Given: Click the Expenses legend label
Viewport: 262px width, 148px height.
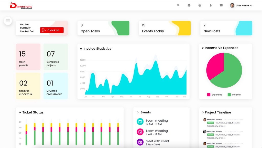Looking at the screenshot, I should click(217, 95).
